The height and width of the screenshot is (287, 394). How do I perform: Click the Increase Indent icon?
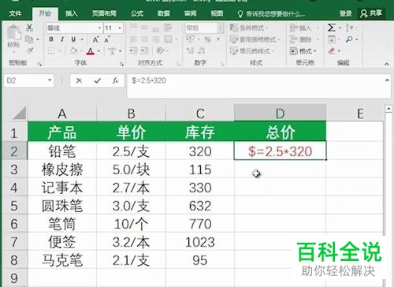click(x=144, y=50)
